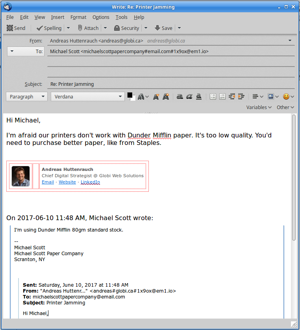Click the Email link in signature

pyautogui.click(x=48, y=182)
